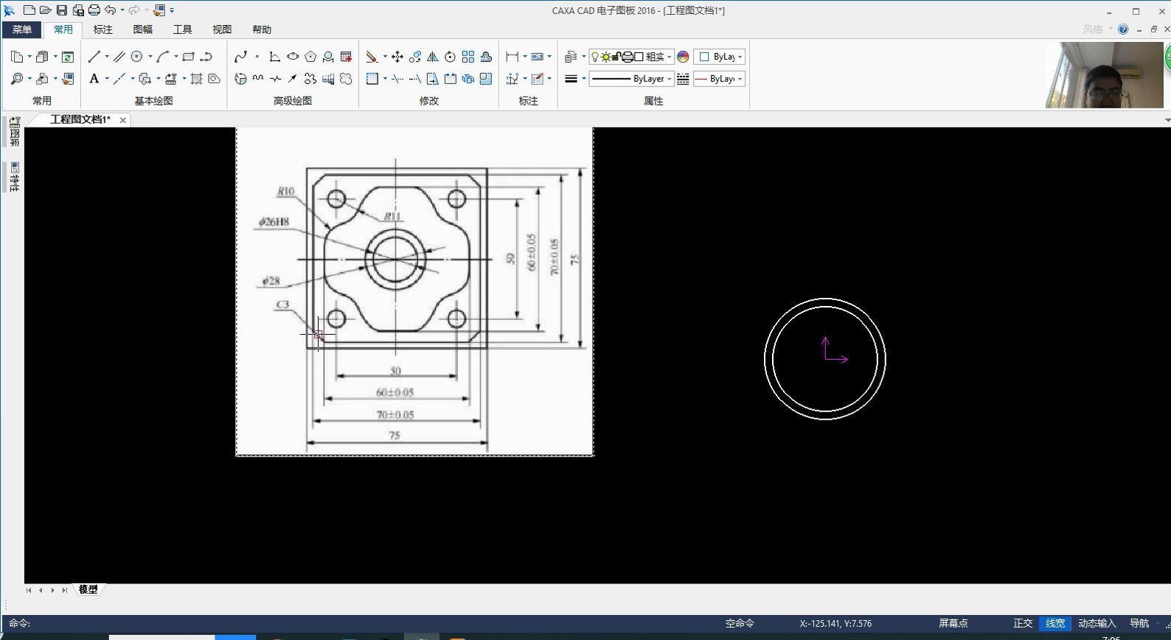Select the Linear dimension tool
Viewport: 1171px width, 640px height.
click(x=512, y=57)
